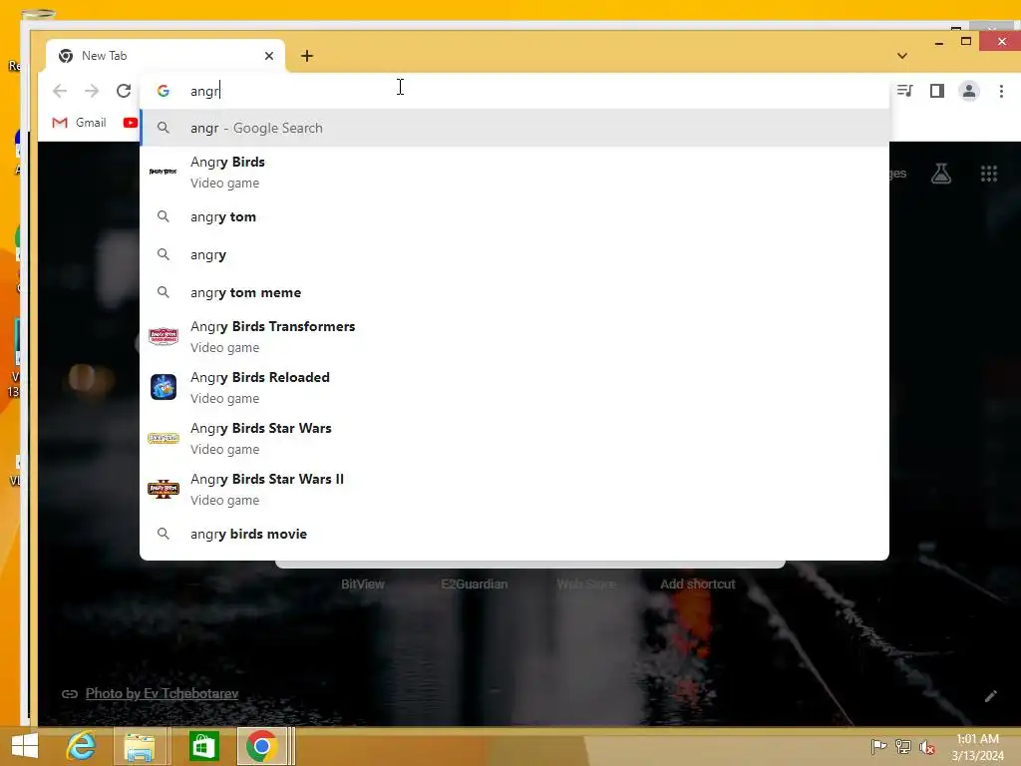Launch Internet Explorer from taskbar
Image resolution: width=1021 pixels, height=766 pixels.
[82, 746]
